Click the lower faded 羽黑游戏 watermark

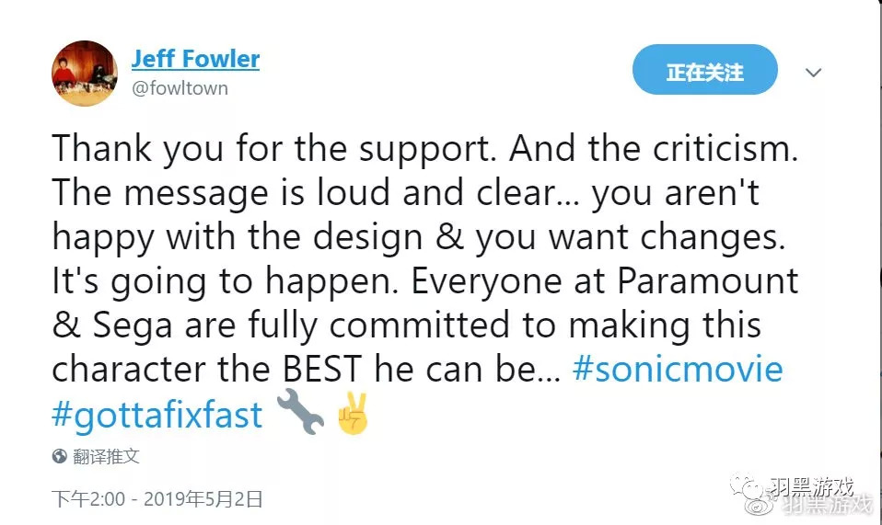[826, 505]
